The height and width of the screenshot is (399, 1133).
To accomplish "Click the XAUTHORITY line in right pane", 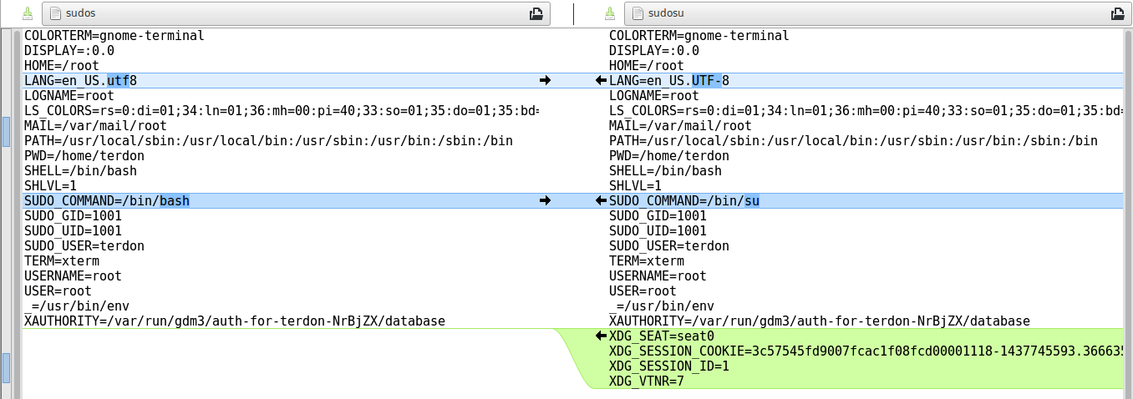I will (x=820, y=321).
